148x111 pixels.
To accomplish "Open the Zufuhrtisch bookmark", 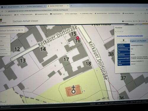I will coord(86,14).
